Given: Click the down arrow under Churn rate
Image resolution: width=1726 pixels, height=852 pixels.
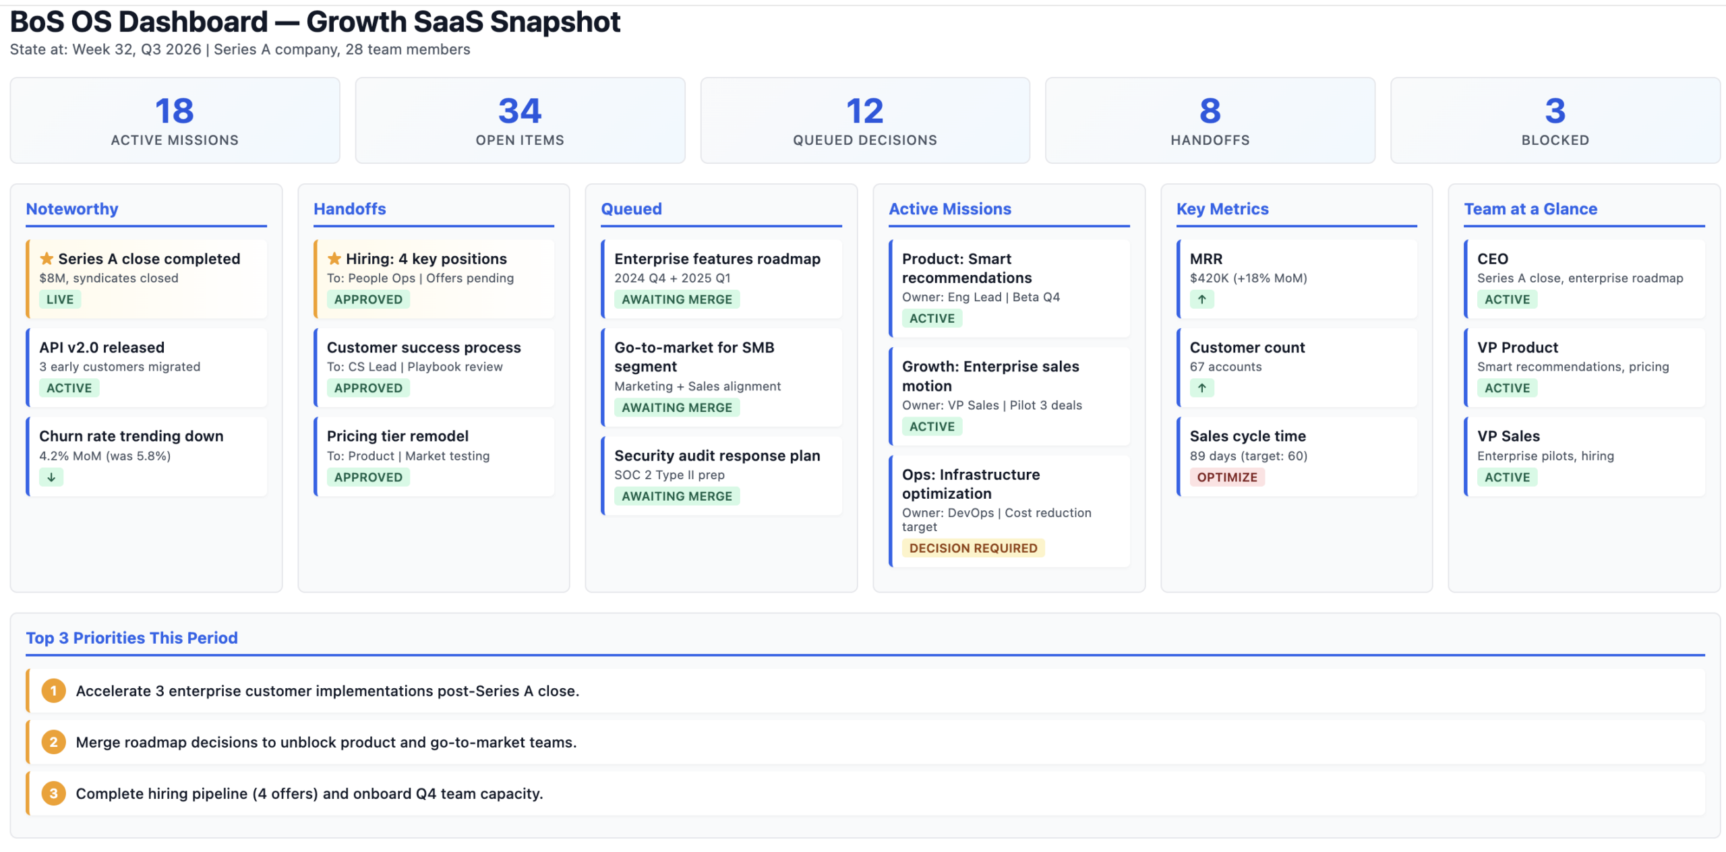Looking at the screenshot, I should point(51,477).
